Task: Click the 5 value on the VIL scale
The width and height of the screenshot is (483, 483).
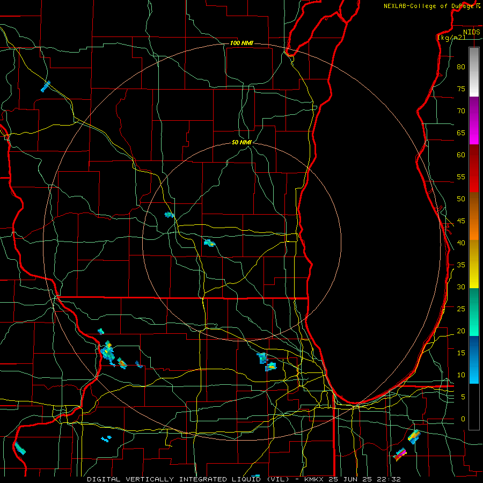Action: pyautogui.click(x=463, y=397)
